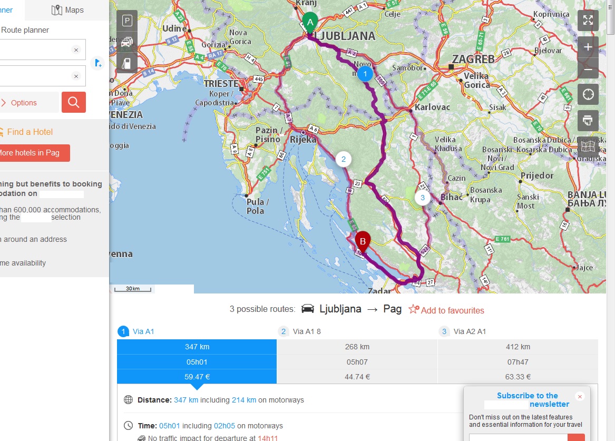Click destination marker B on map
This screenshot has height=441, width=615.
[363, 241]
